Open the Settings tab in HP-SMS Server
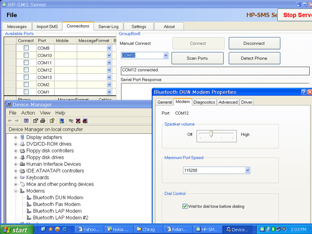 point(139,27)
